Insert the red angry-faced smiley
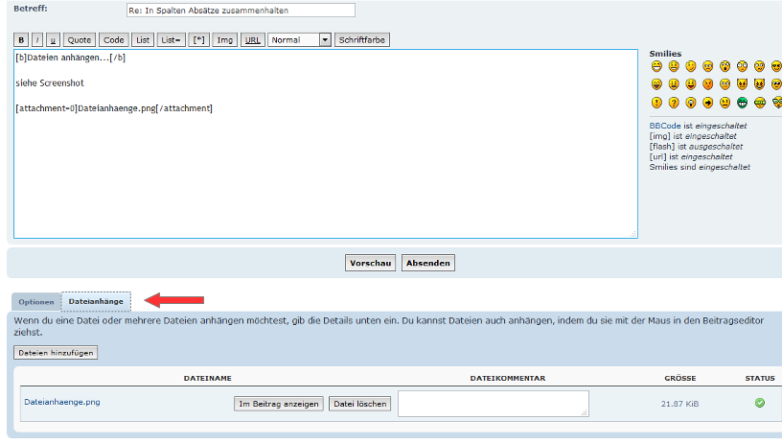 pos(708,84)
